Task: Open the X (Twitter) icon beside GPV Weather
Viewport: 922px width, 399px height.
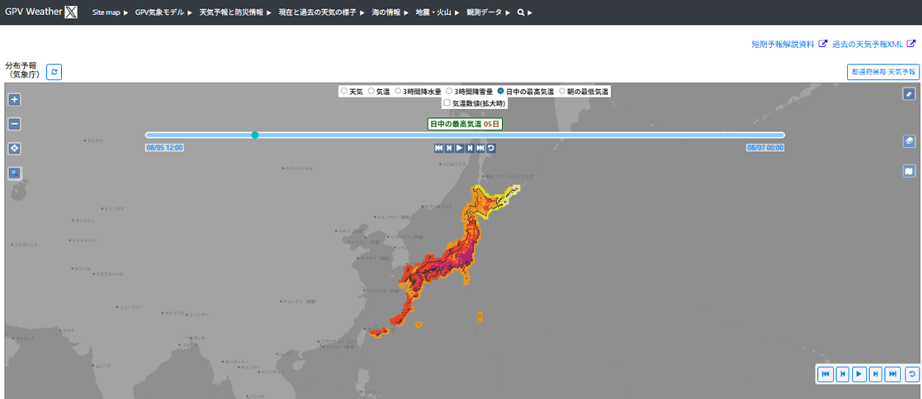Action: point(71,12)
